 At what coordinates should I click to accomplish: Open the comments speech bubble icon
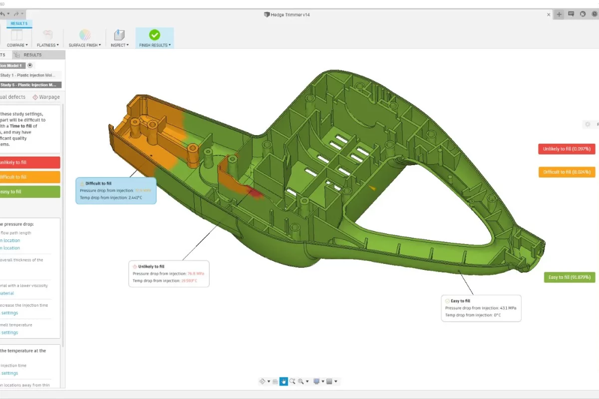[571, 14]
